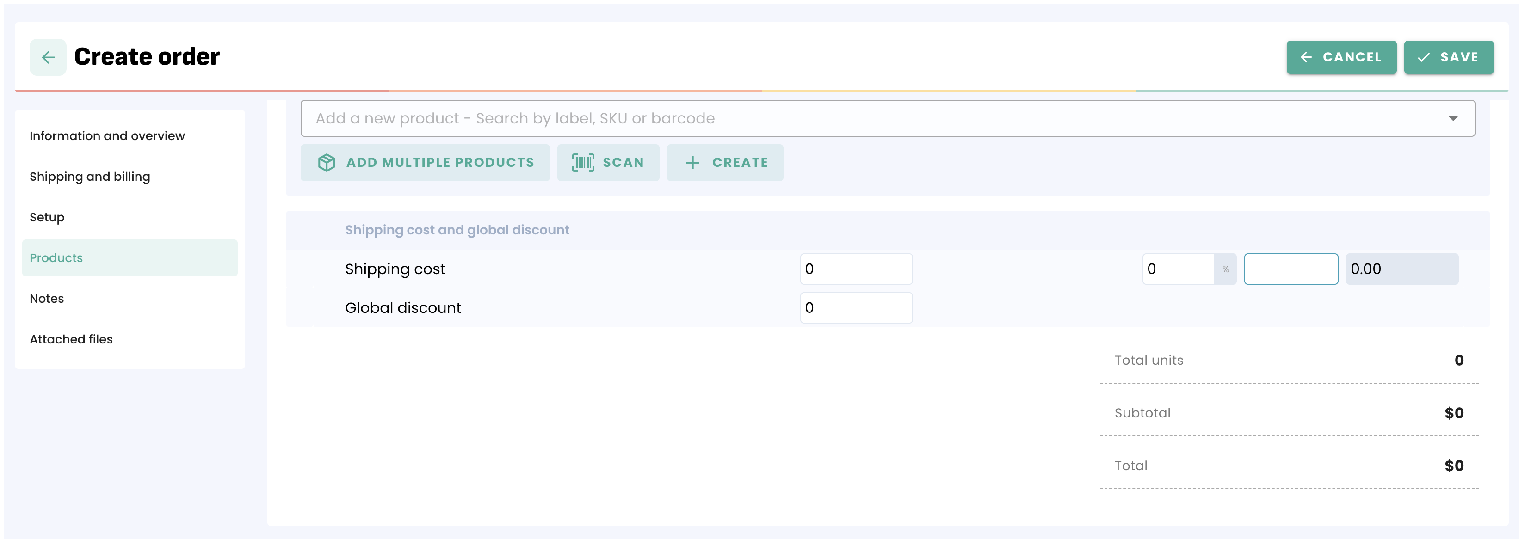The image size is (1519, 539).
Task: Open the Setup section
Action: [47, 217]
